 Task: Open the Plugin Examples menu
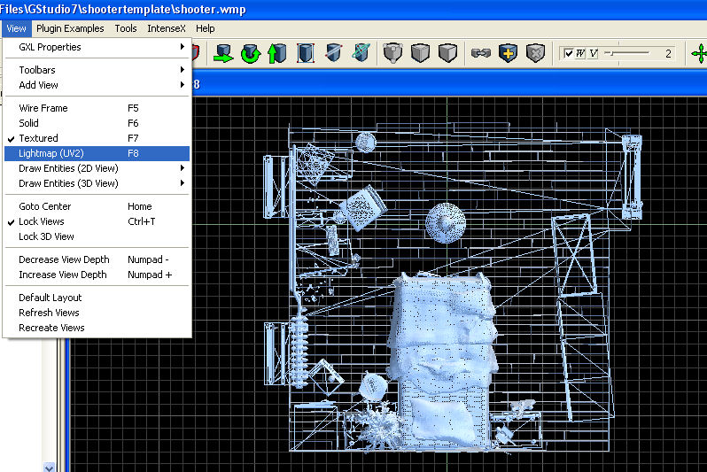tap(70, 28)
